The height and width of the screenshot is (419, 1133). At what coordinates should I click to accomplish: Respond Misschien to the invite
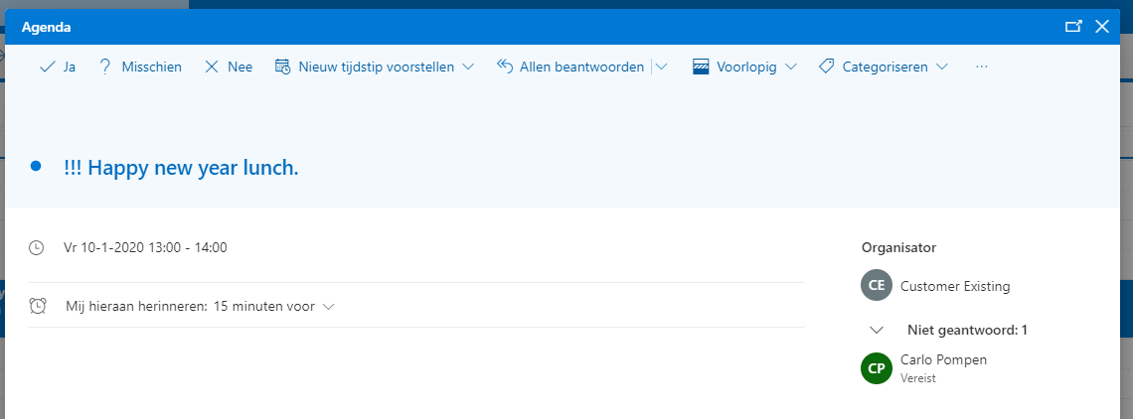141,67
